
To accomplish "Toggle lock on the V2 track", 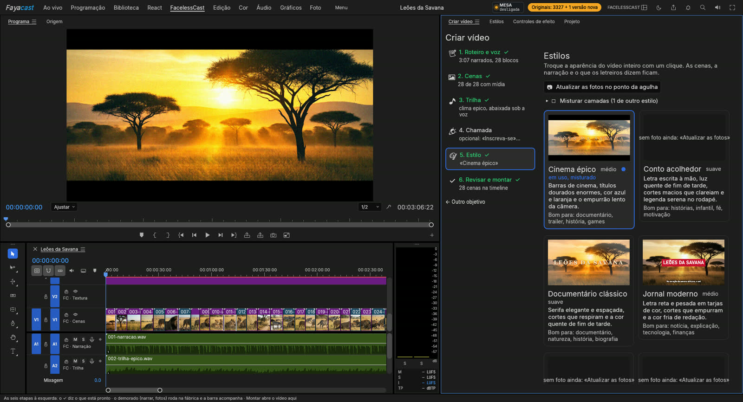I will coord(46,297).
